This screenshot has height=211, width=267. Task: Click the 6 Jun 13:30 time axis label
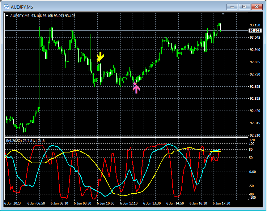(x=152, y=203)
